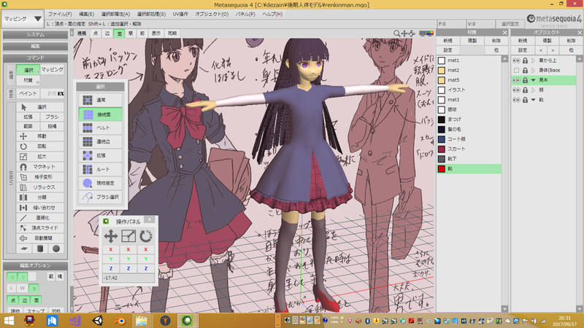The height and width of the screenshot is (328, 584).
Task: Toggle visibility of 首から上 object
Action: pos(516,60)
